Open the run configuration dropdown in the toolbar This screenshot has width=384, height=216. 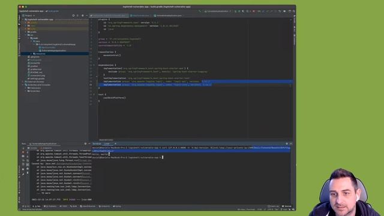point(217,11)
